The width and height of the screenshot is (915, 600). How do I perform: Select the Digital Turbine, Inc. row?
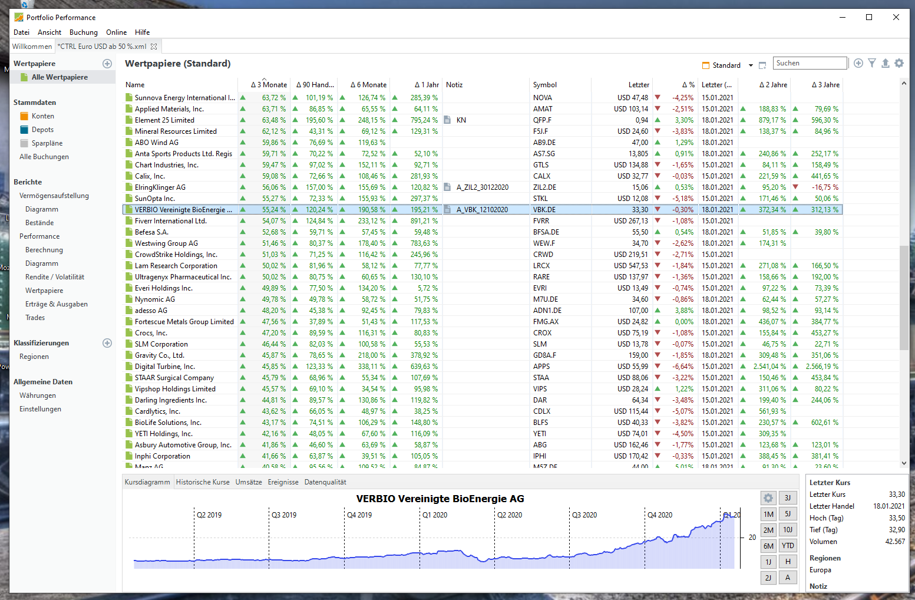point(483,366)
